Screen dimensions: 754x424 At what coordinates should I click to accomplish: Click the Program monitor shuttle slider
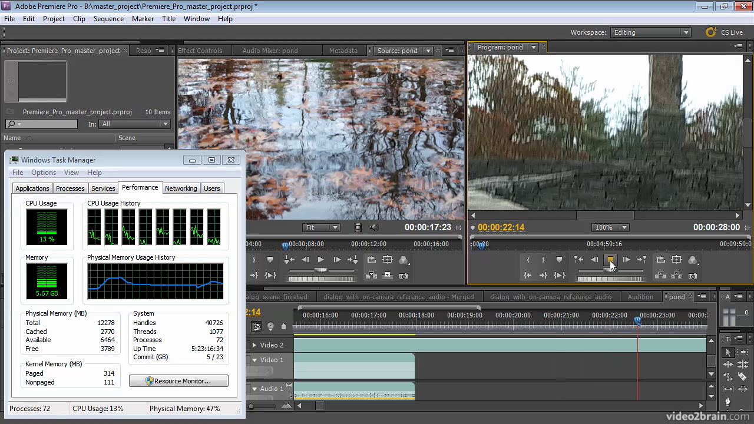tap(610, 270)
